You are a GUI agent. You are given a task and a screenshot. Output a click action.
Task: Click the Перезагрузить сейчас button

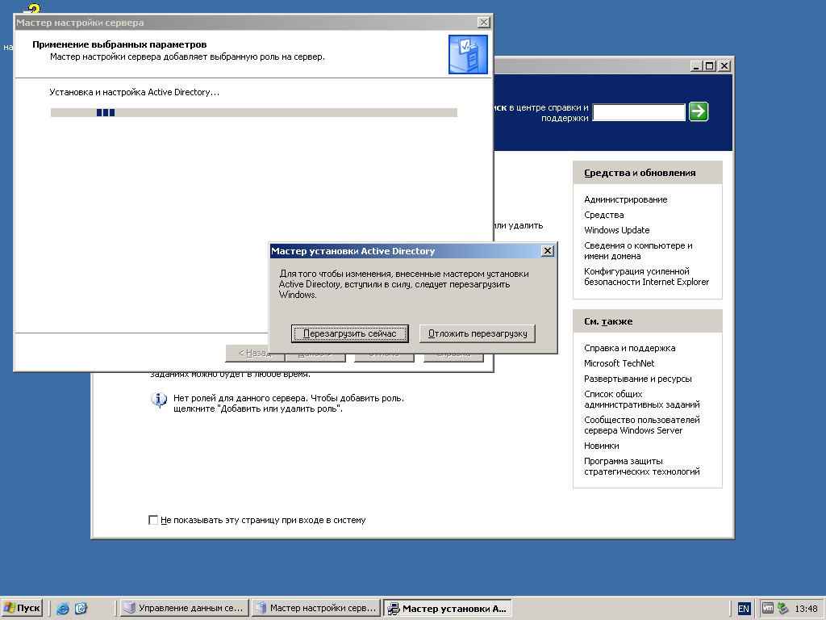pyautogui.click(x=350, y=333)
